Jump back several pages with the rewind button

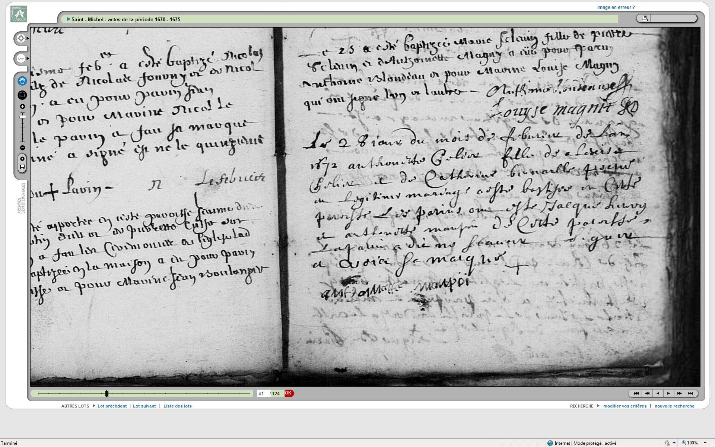point(647,393)
